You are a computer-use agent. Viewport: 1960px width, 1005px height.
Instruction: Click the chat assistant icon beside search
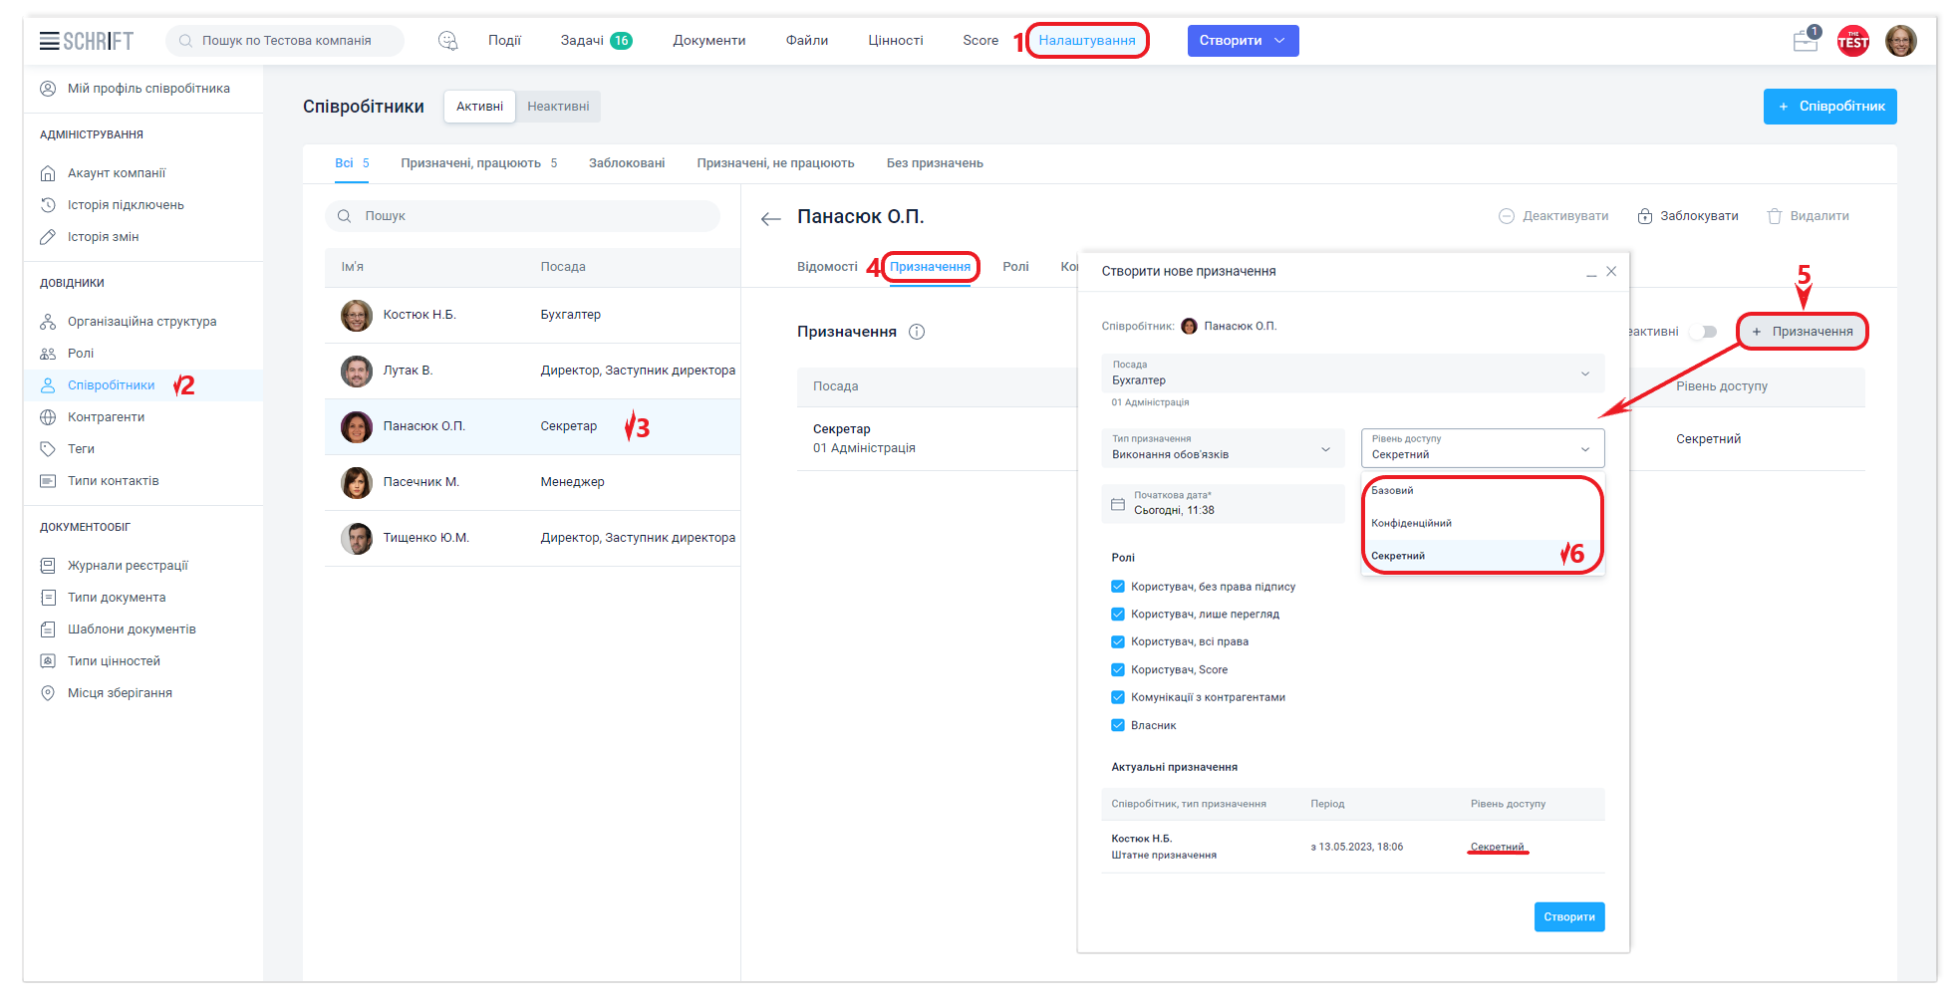447,41
